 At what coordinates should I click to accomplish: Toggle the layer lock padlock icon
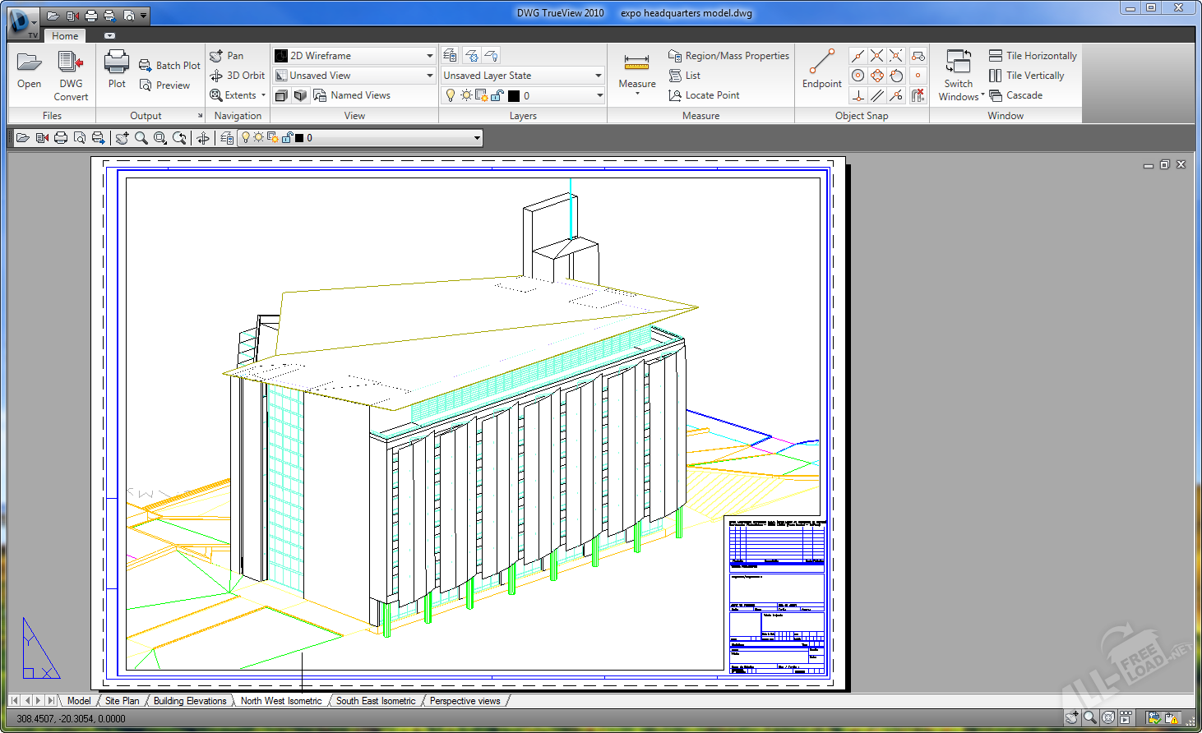pos(497,95)
